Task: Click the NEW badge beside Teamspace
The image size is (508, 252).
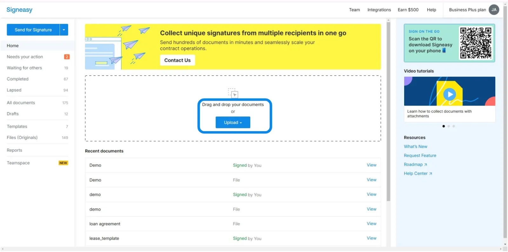Action: (x=63, y=163)
